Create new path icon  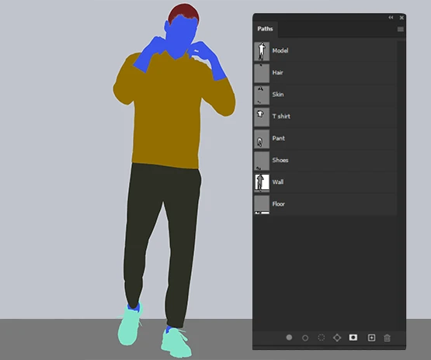pyautogui.click(x=371, y=337)
